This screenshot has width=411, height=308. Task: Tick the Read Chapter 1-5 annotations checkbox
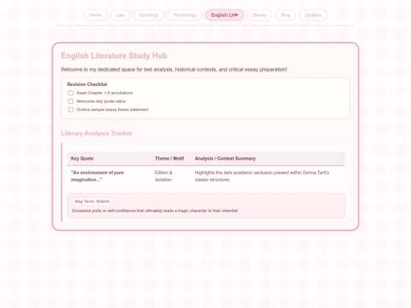(71, 93)
